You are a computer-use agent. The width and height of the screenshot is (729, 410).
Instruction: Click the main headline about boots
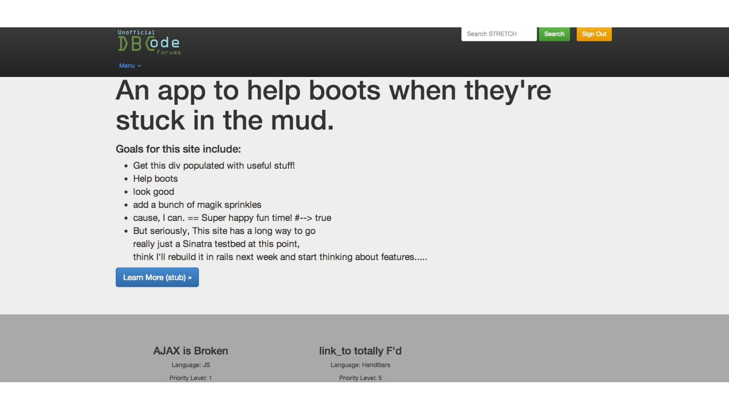pyautogui.click(x=333, y=106)
